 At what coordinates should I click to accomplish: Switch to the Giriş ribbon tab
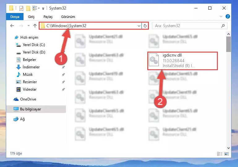click(31, 17)
